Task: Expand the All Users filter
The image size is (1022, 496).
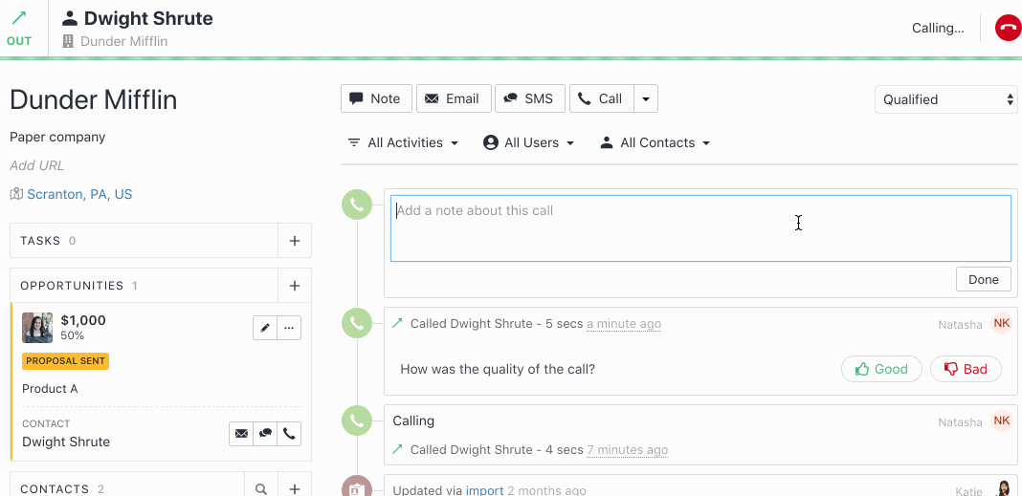Action: tap(528, 142)
